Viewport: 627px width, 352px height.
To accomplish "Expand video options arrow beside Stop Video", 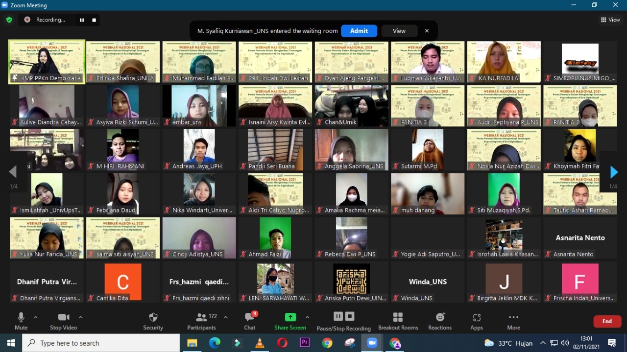I will tap(81, 317).
